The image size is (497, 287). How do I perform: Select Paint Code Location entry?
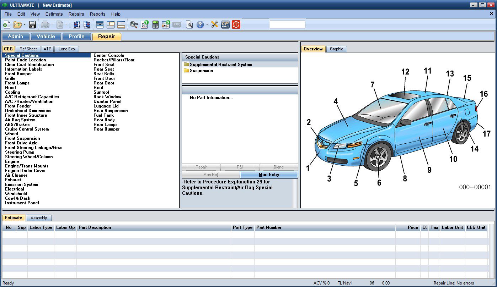[25, 60]
